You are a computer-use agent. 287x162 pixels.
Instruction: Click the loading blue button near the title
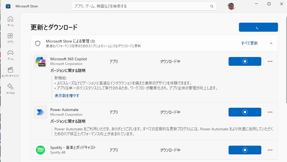pyautogui.click(x=258, y=27)
